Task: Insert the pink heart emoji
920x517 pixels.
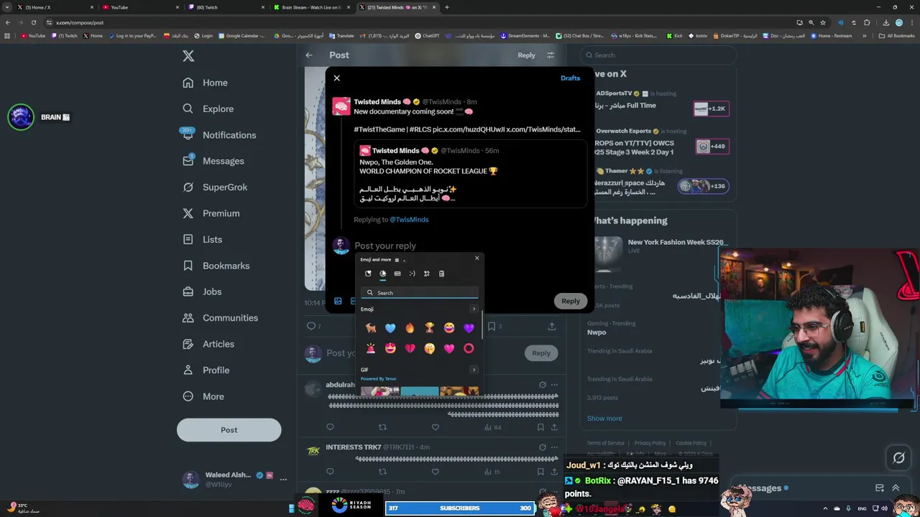Action: tap(449, 348)
